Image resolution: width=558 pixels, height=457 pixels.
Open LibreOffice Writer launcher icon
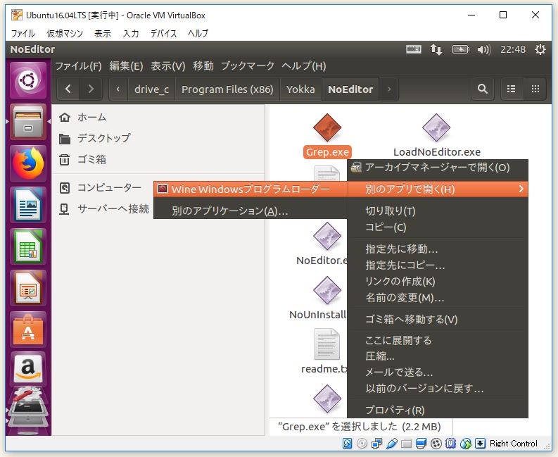point(28,206)
